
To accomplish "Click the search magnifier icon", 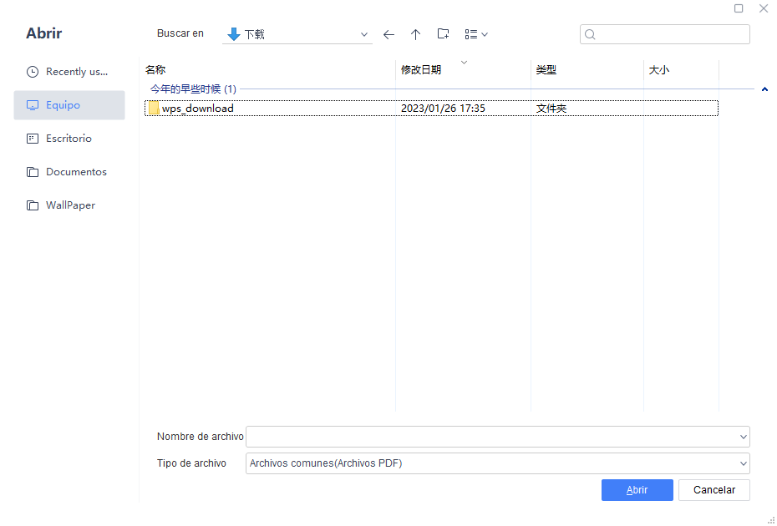I will [x=591, y=34].
